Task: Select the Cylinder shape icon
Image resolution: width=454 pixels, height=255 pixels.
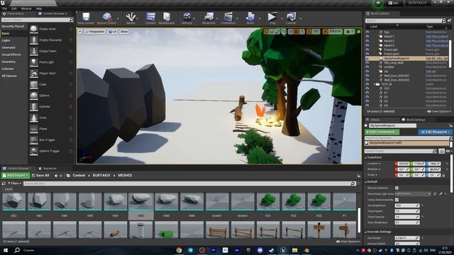Action: [x=34, y=106]
